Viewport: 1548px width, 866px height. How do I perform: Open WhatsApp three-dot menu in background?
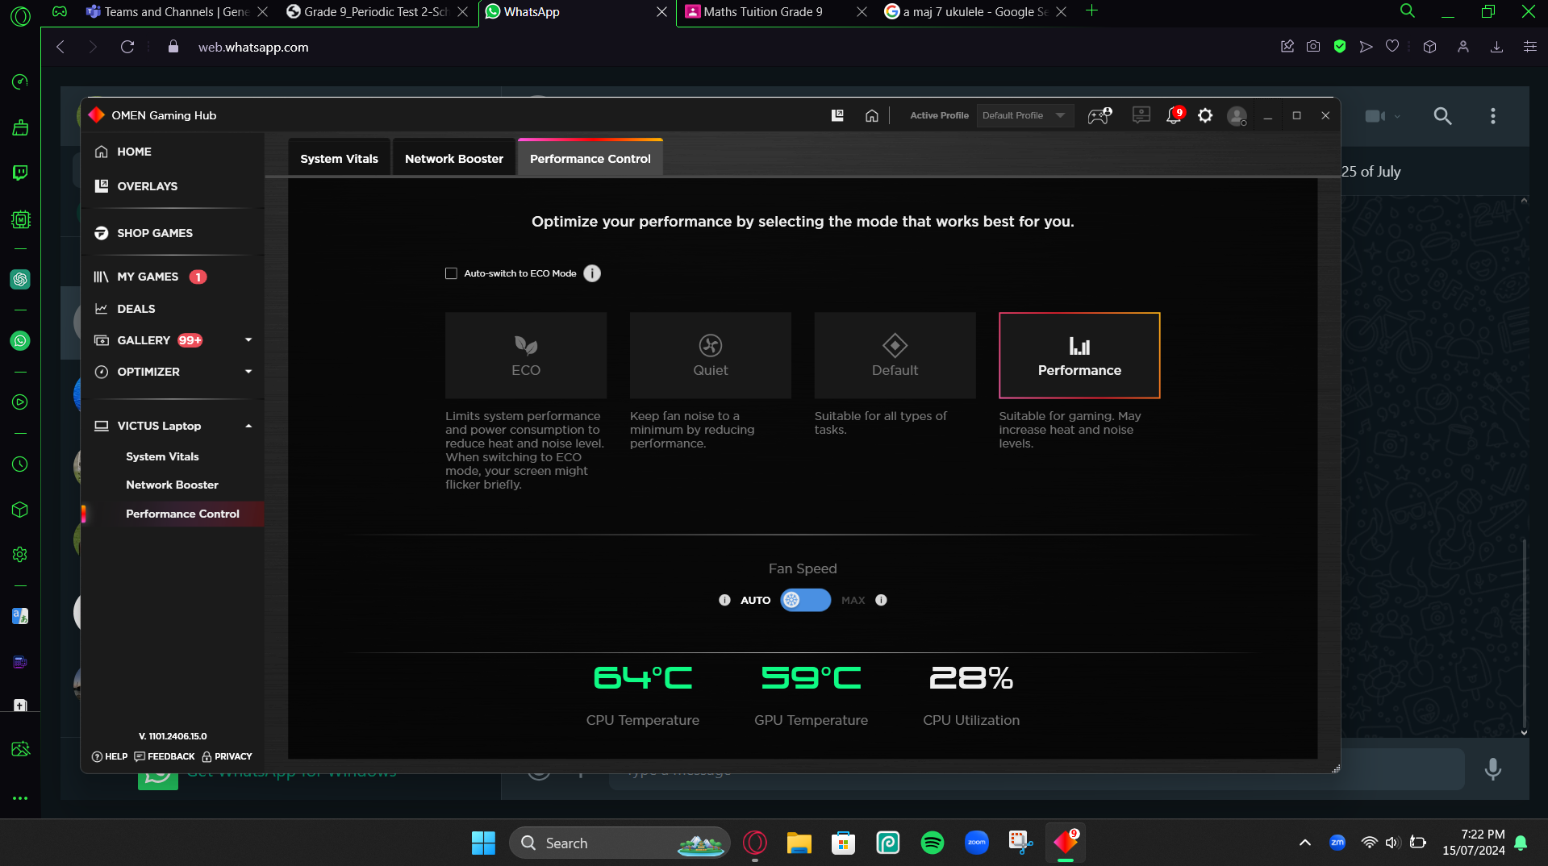pos(1492,116)
